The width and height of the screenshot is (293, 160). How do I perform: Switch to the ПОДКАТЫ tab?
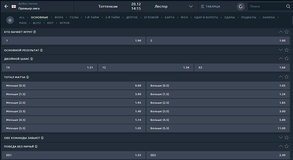[248, 17]
